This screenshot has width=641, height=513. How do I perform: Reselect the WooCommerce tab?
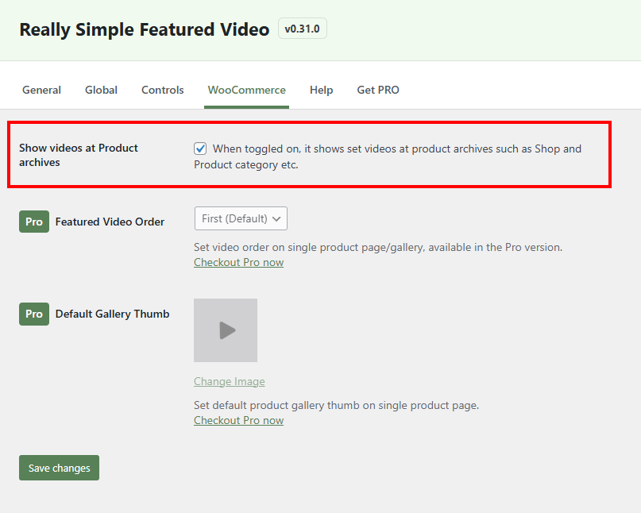click(246, 90)
